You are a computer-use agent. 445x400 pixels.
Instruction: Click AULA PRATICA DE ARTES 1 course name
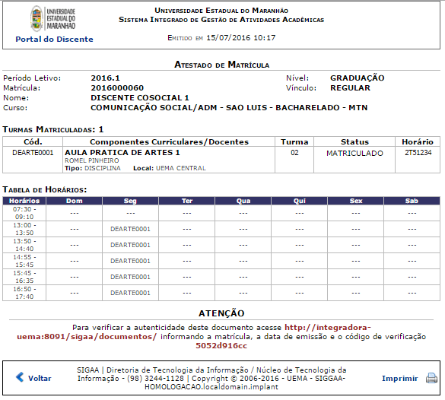coord(122,153)
